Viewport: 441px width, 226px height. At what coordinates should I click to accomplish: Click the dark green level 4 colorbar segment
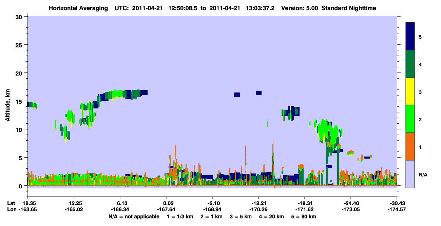click(x=410, y=64)
